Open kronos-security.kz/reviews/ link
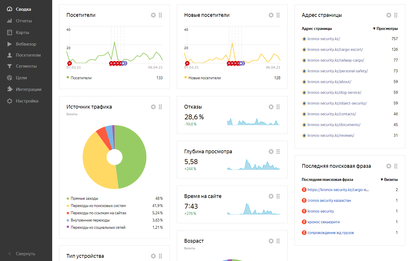Image resolution: width=412 pixels, height=261 pixels. (331, 135)
